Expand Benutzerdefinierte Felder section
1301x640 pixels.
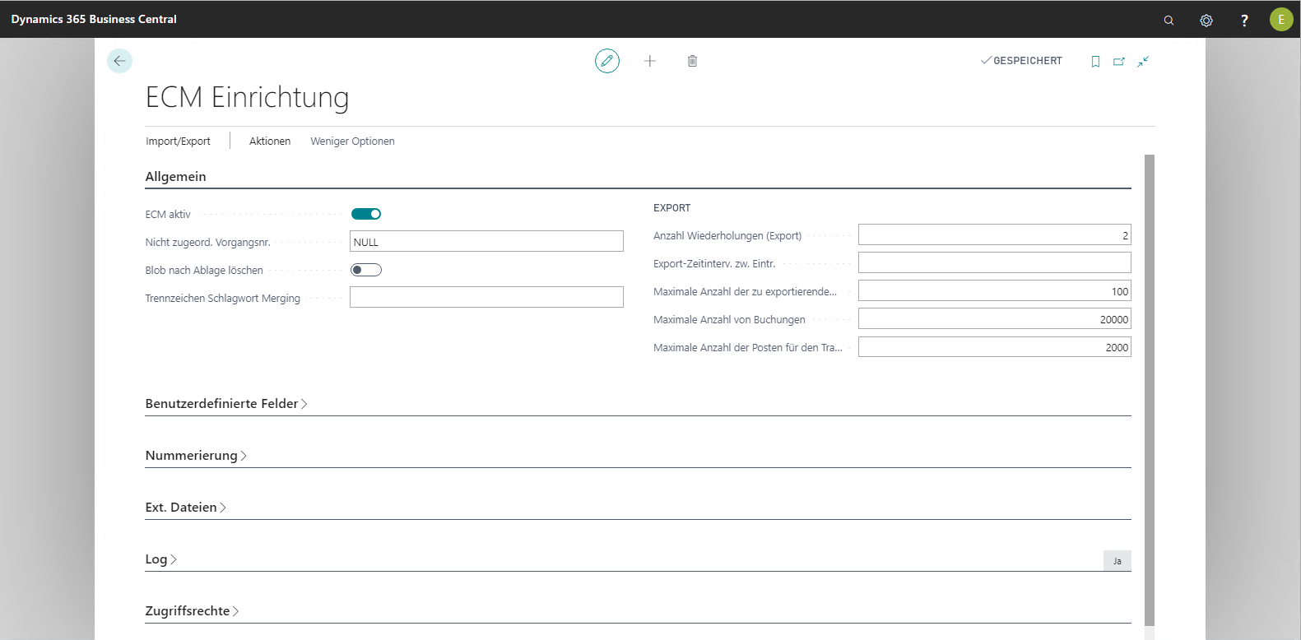(226, 404)
